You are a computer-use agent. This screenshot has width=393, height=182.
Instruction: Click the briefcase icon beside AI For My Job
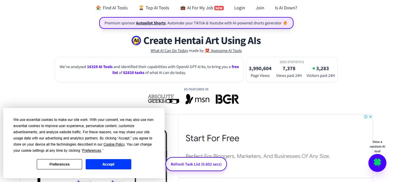point(183,8)
